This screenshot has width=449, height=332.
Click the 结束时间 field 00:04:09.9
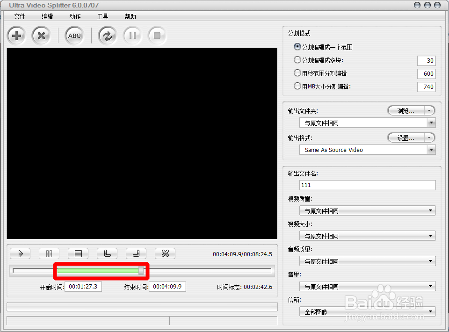[167, 287]
